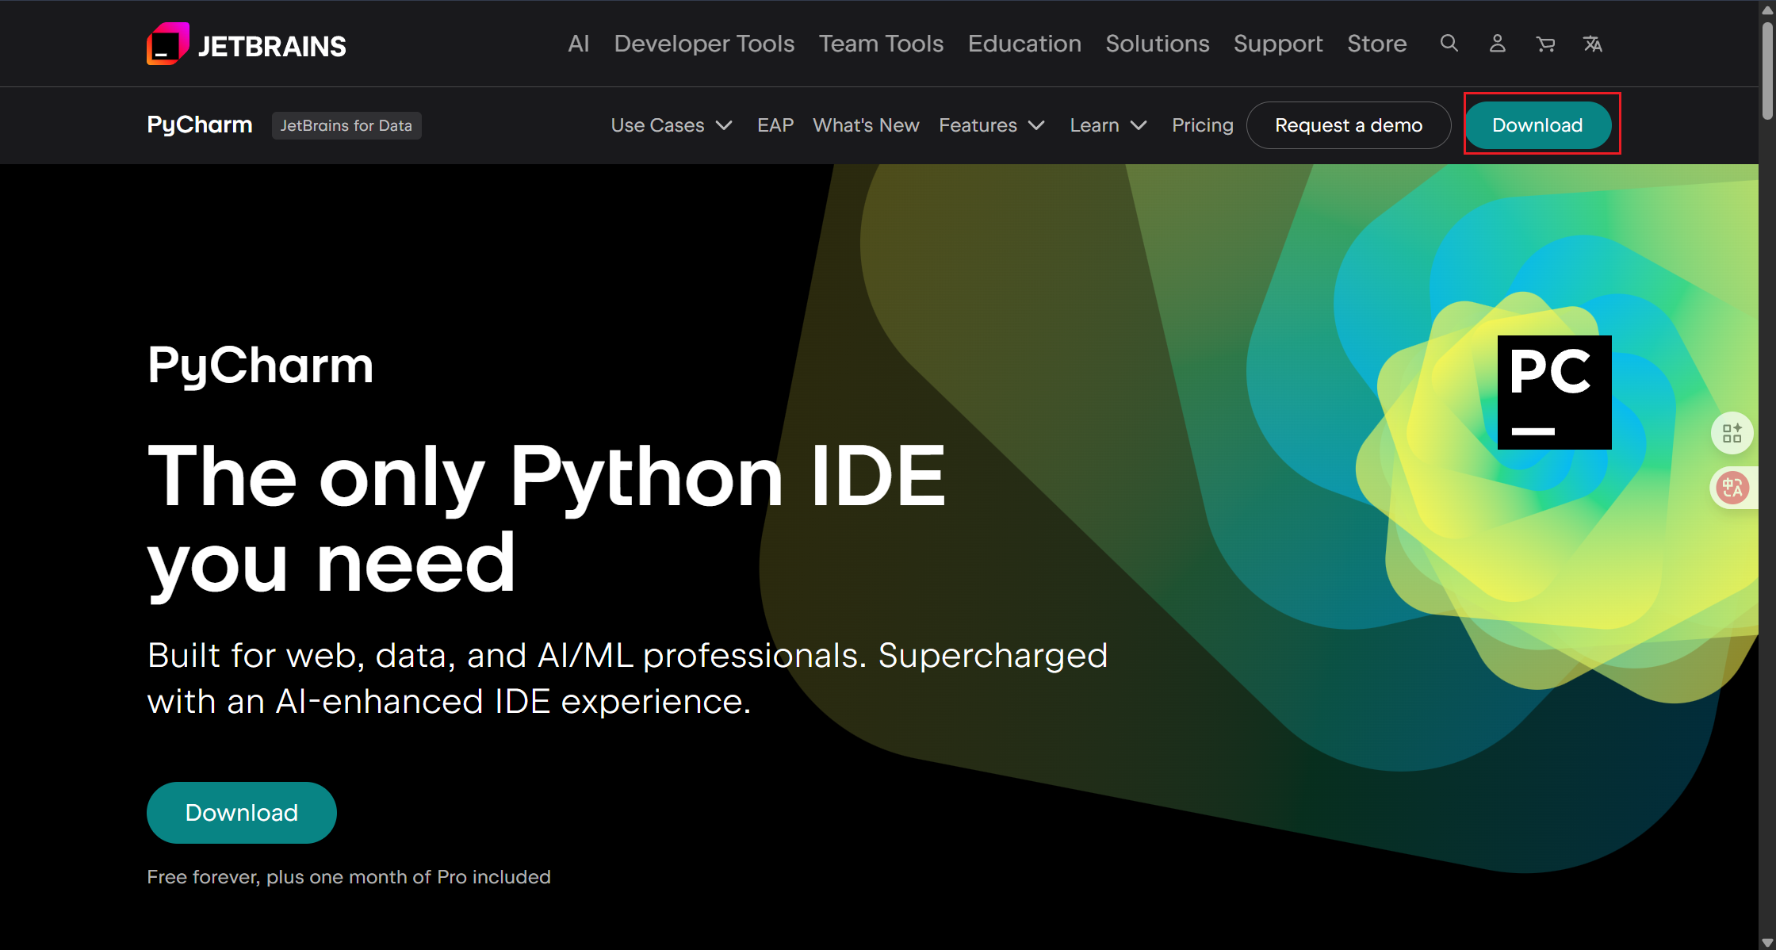The image size is (1776, 950).
Task: Select the Education menu item
Action: point(1024,44)
